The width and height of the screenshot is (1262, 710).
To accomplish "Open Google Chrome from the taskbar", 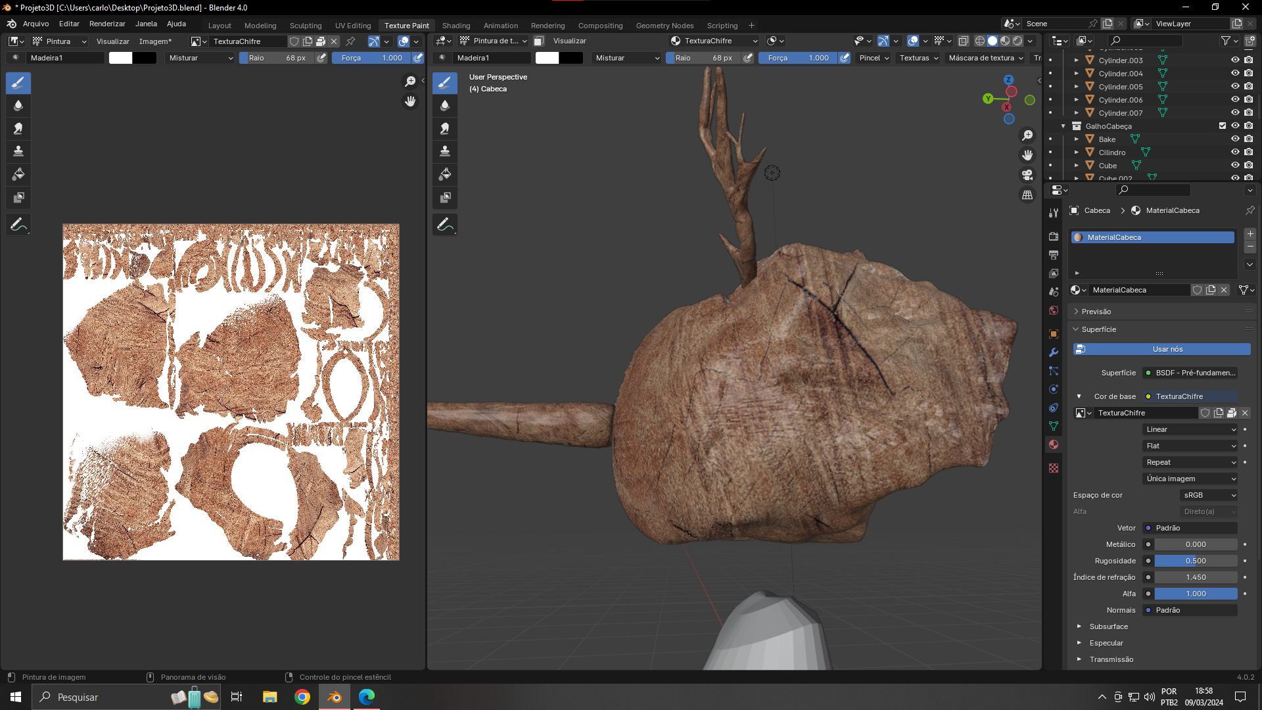I will [x=302, y=697].
